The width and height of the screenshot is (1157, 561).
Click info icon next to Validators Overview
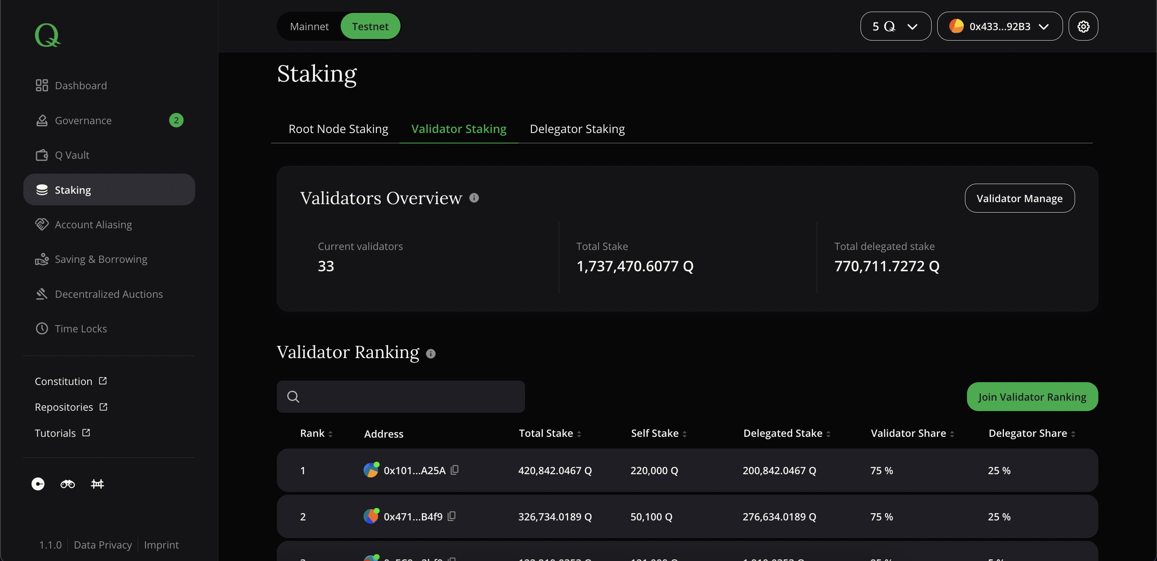tap(474, 198)
